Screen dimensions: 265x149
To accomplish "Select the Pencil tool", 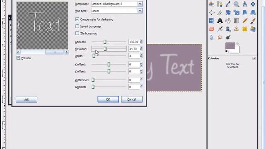I will 245,21.
